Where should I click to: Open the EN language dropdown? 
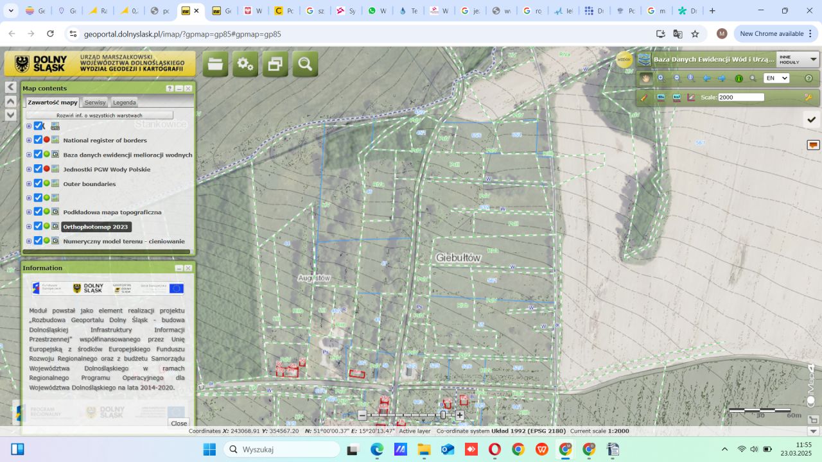point(776,78)
